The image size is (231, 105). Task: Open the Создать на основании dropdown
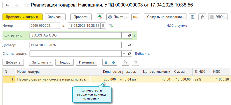165,17
